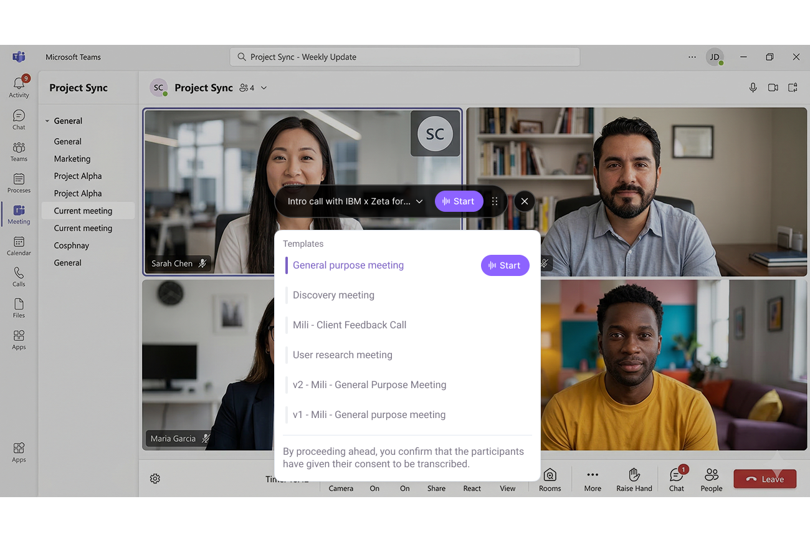The image size is (810, 542).
Task: Toggle the microphone icon in meeting header
Action: (753, 88)
